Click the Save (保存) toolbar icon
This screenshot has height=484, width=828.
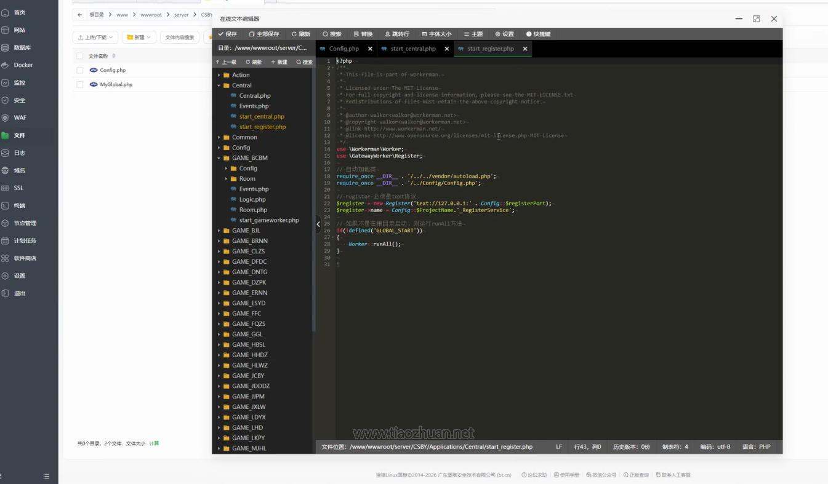tap(227, 34)
